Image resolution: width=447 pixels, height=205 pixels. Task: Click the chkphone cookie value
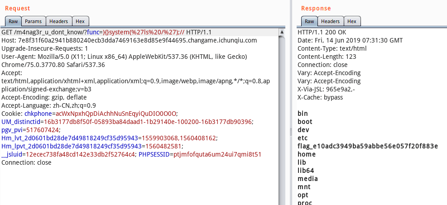point(116,114)
